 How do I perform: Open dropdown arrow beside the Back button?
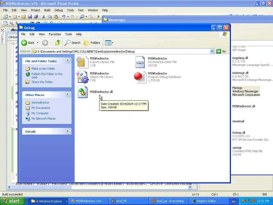pyautogui.click(x=38, y=43)
